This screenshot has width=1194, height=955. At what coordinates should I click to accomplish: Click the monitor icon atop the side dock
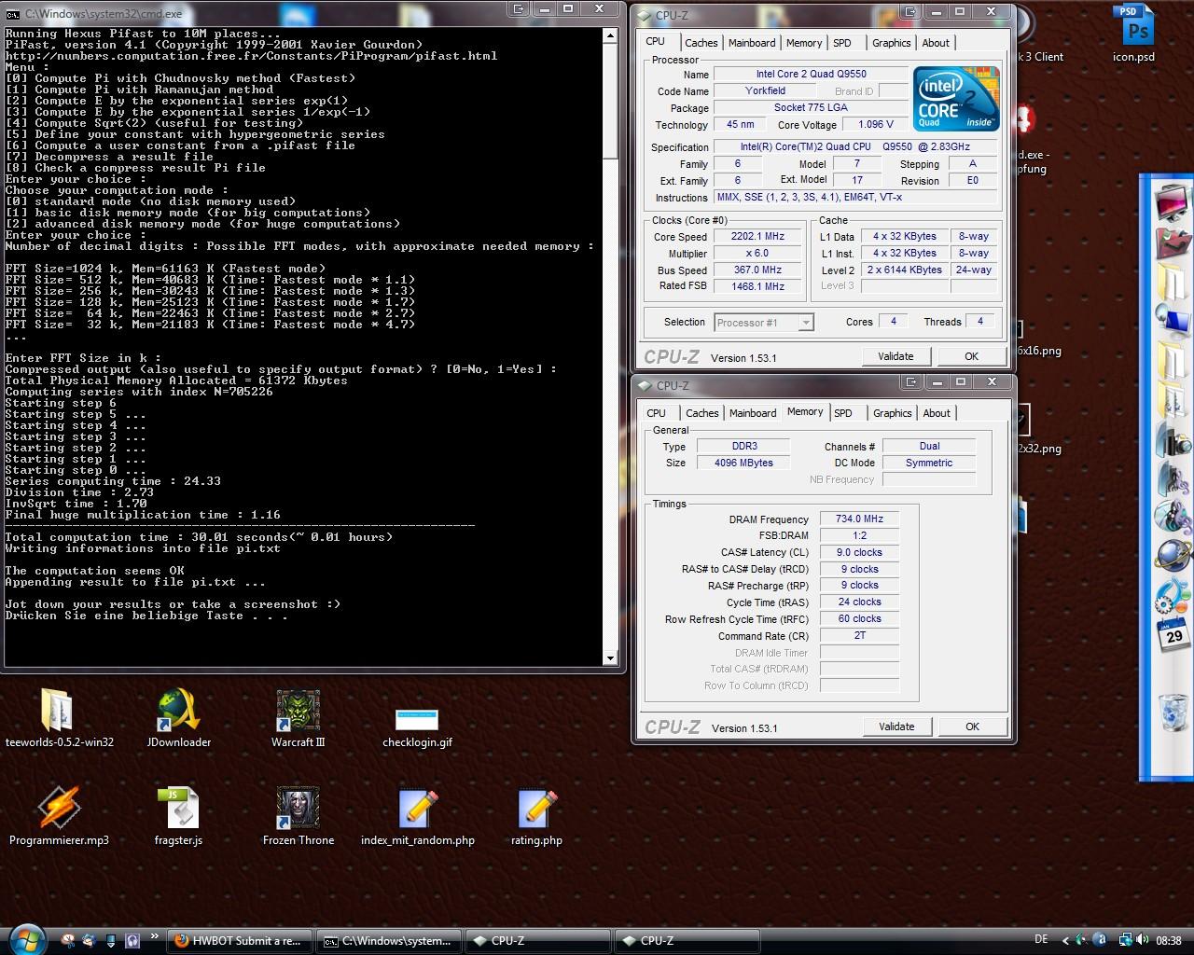[1172, 202]
